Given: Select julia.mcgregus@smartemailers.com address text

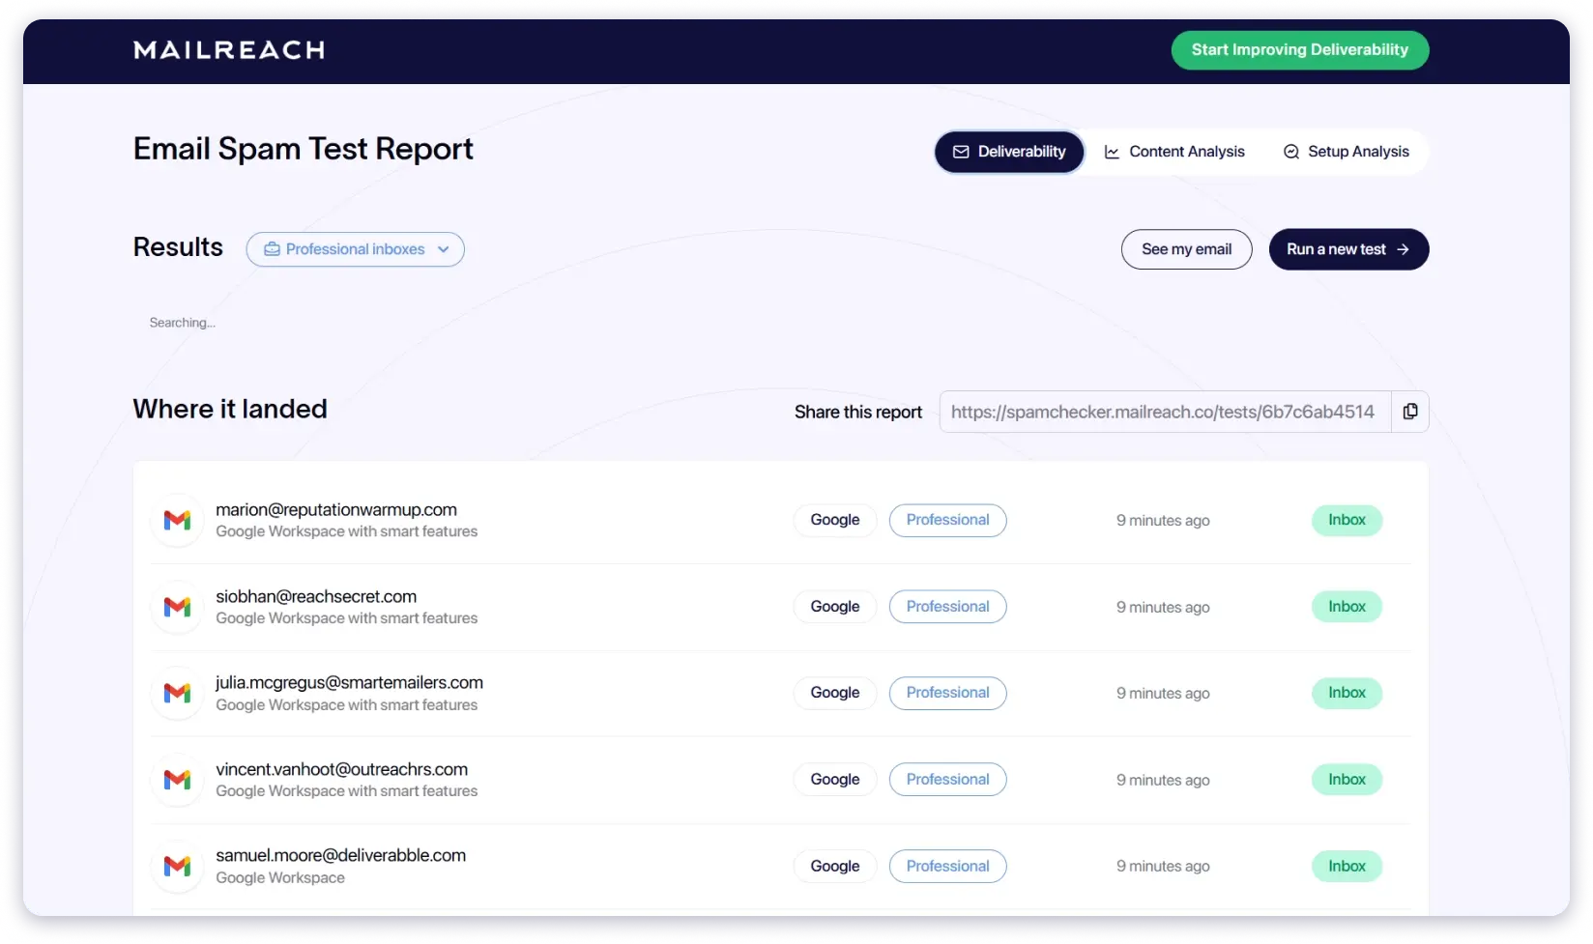Looking at the screenshot, I should 349,683.
